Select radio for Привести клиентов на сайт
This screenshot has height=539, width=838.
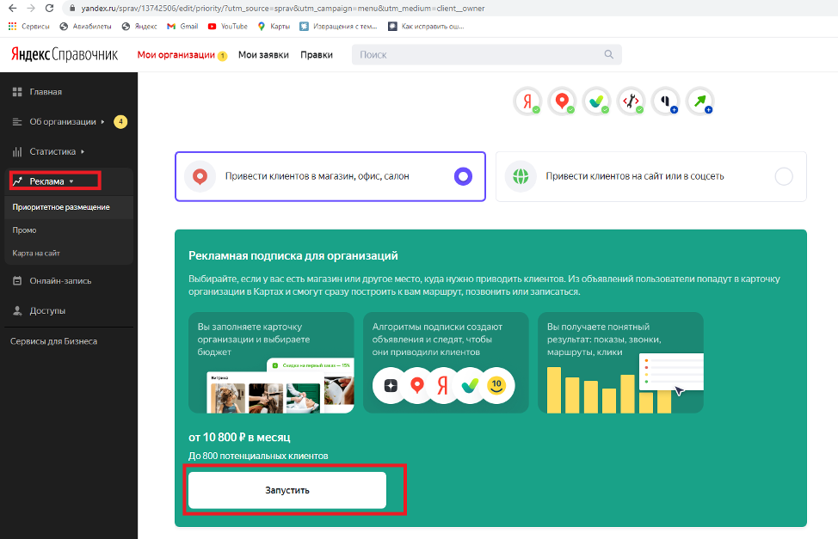click(x=784, y=176)
